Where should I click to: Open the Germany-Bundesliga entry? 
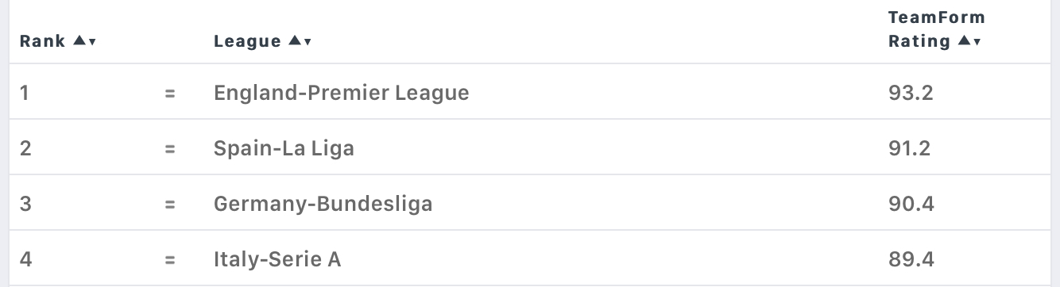tap(323, 204)
